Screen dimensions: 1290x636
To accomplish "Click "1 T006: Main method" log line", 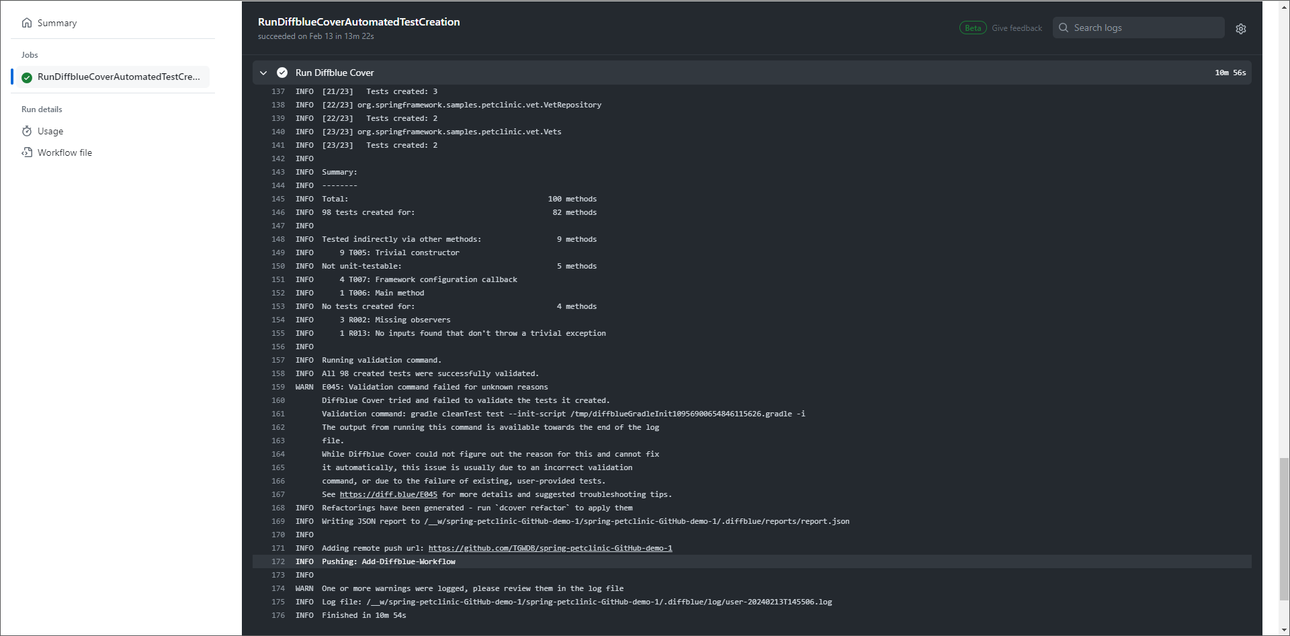I will pyautogui.click(x=382, y=293).
